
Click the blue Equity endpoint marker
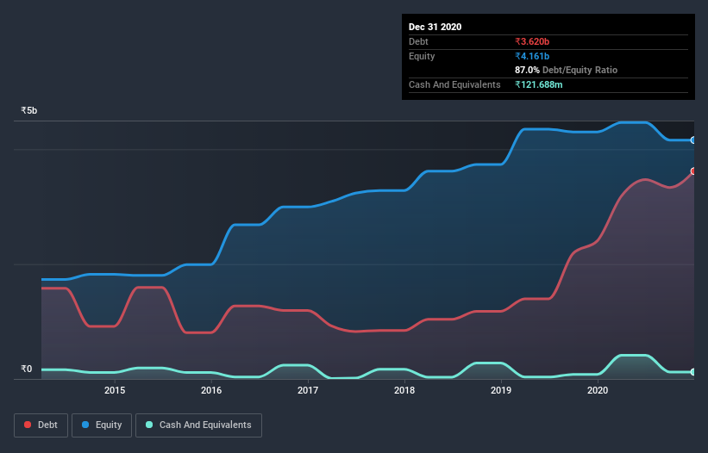pyautogui.click(x=693, y=140)
